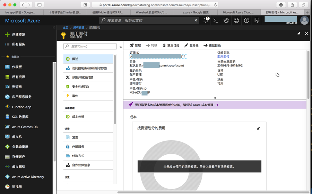Click 所有资源 breadcrumb link
Screen dimensions: 312x194
[x=79, y=28]
